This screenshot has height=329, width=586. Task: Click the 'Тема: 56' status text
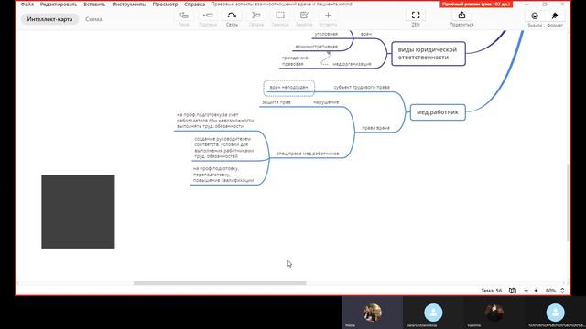[491, 291]
